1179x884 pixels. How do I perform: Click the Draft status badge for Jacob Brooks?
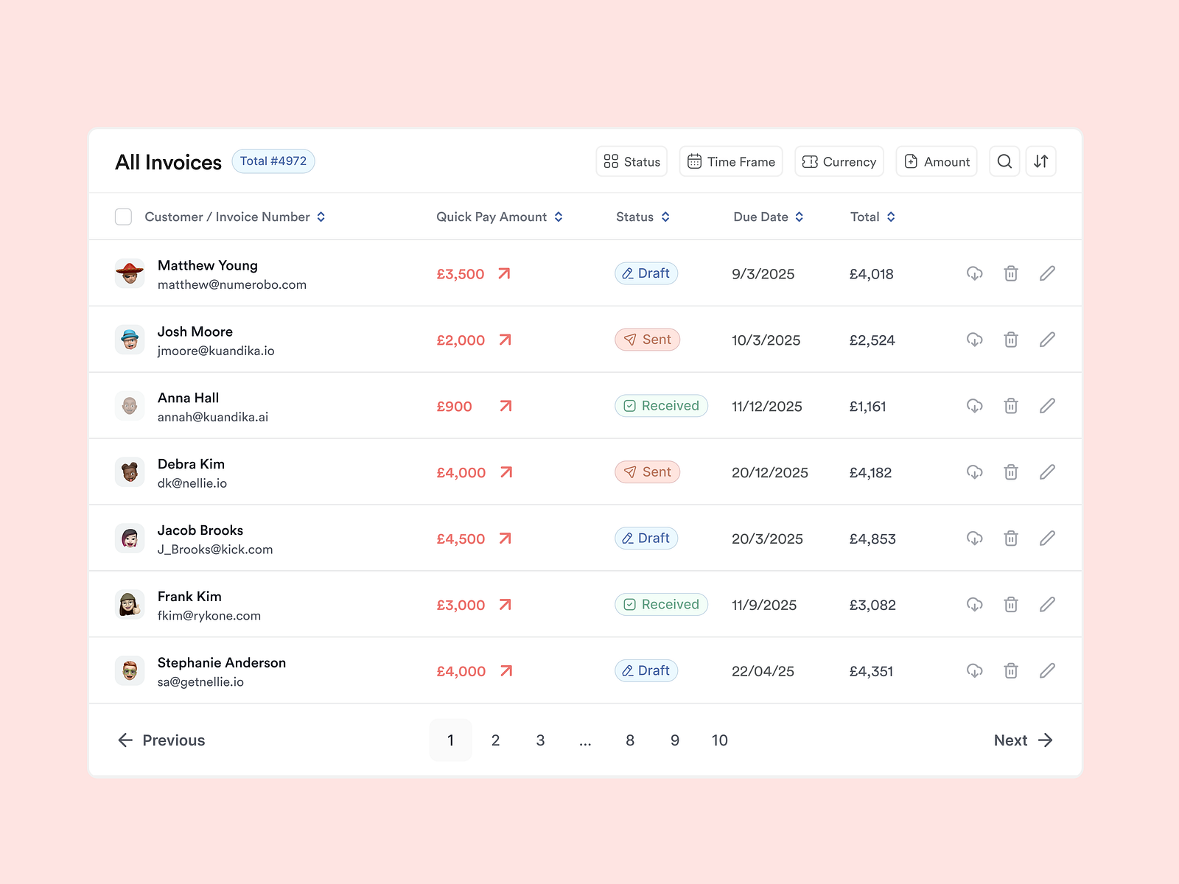click(x=646, y=538)
